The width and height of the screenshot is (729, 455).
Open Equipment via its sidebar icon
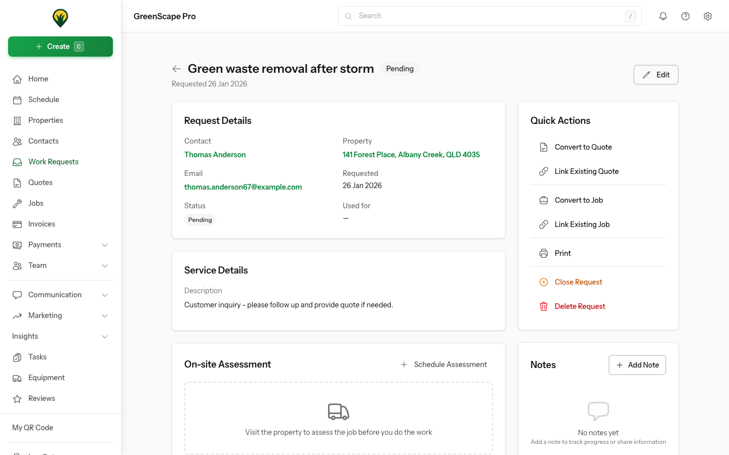pos(17,378)
